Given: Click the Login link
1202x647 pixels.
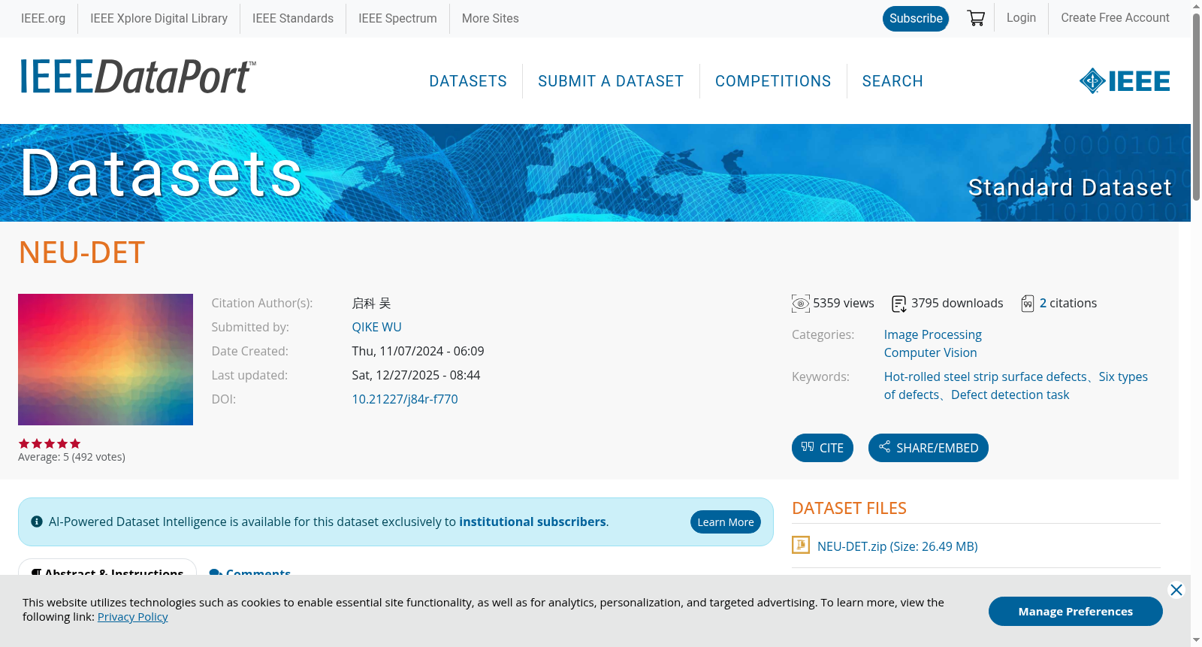Looking at the screenshot, I should [1021, 18].
